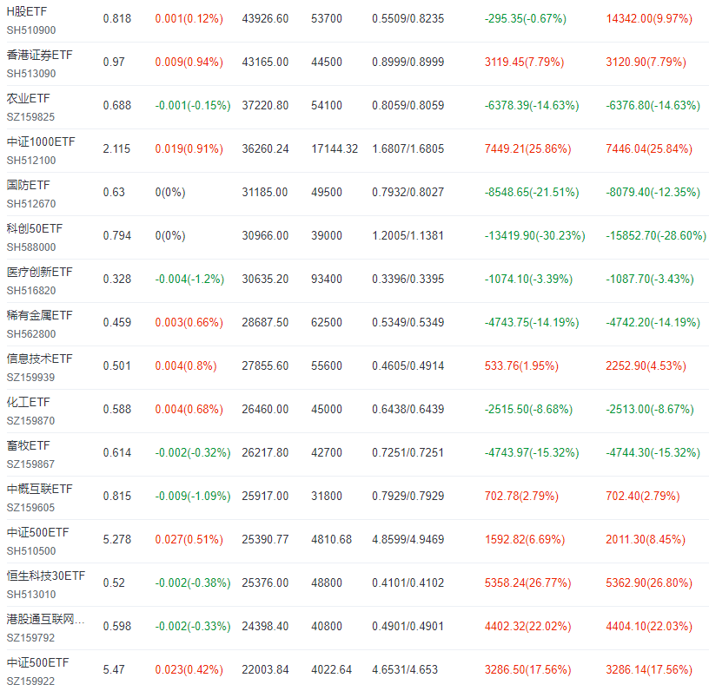Click the holding quantity 17144.32

335,148
